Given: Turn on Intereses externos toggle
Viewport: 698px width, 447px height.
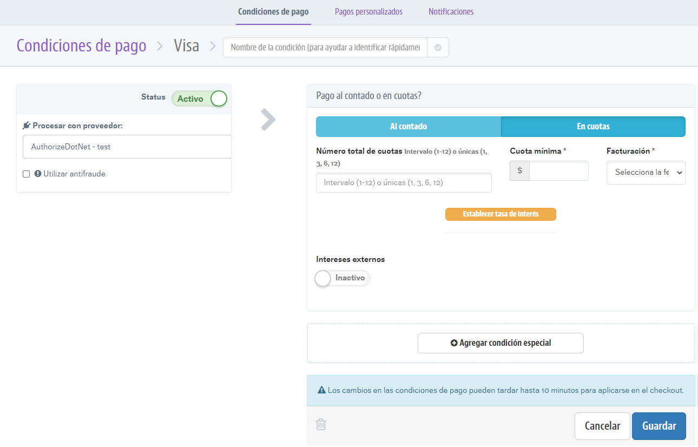Looking at the screenshot, I should pos(342,278).
